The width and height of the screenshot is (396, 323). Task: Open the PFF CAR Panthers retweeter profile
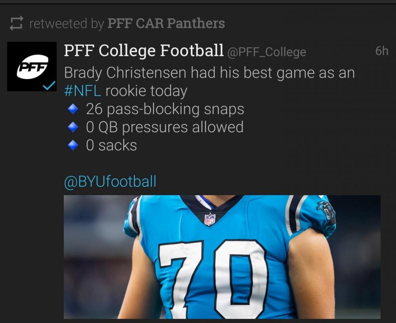click(166, 24)
